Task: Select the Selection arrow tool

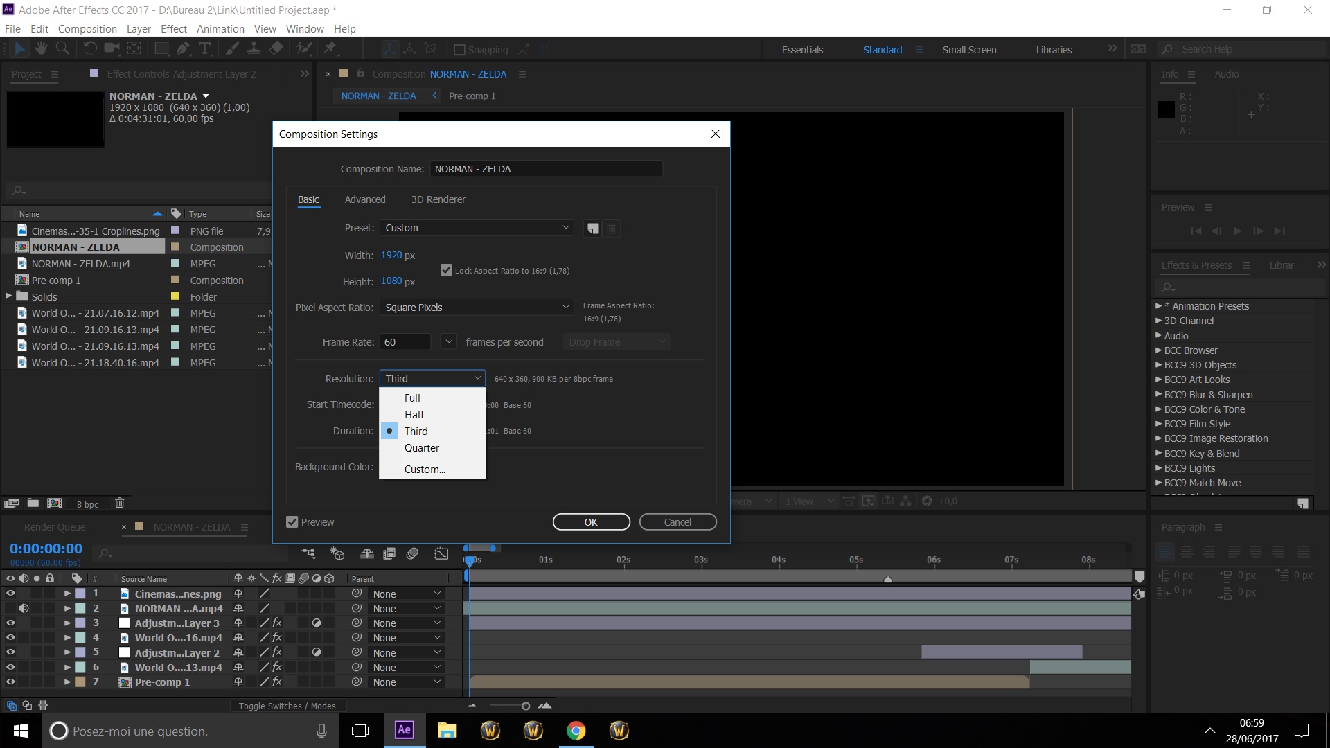Action: click(x=19, y=48)
